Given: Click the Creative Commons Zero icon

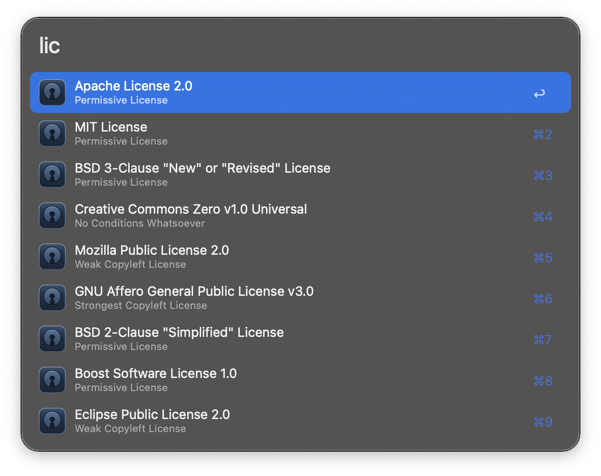Looking at the screenshot, I should (52, 215).
